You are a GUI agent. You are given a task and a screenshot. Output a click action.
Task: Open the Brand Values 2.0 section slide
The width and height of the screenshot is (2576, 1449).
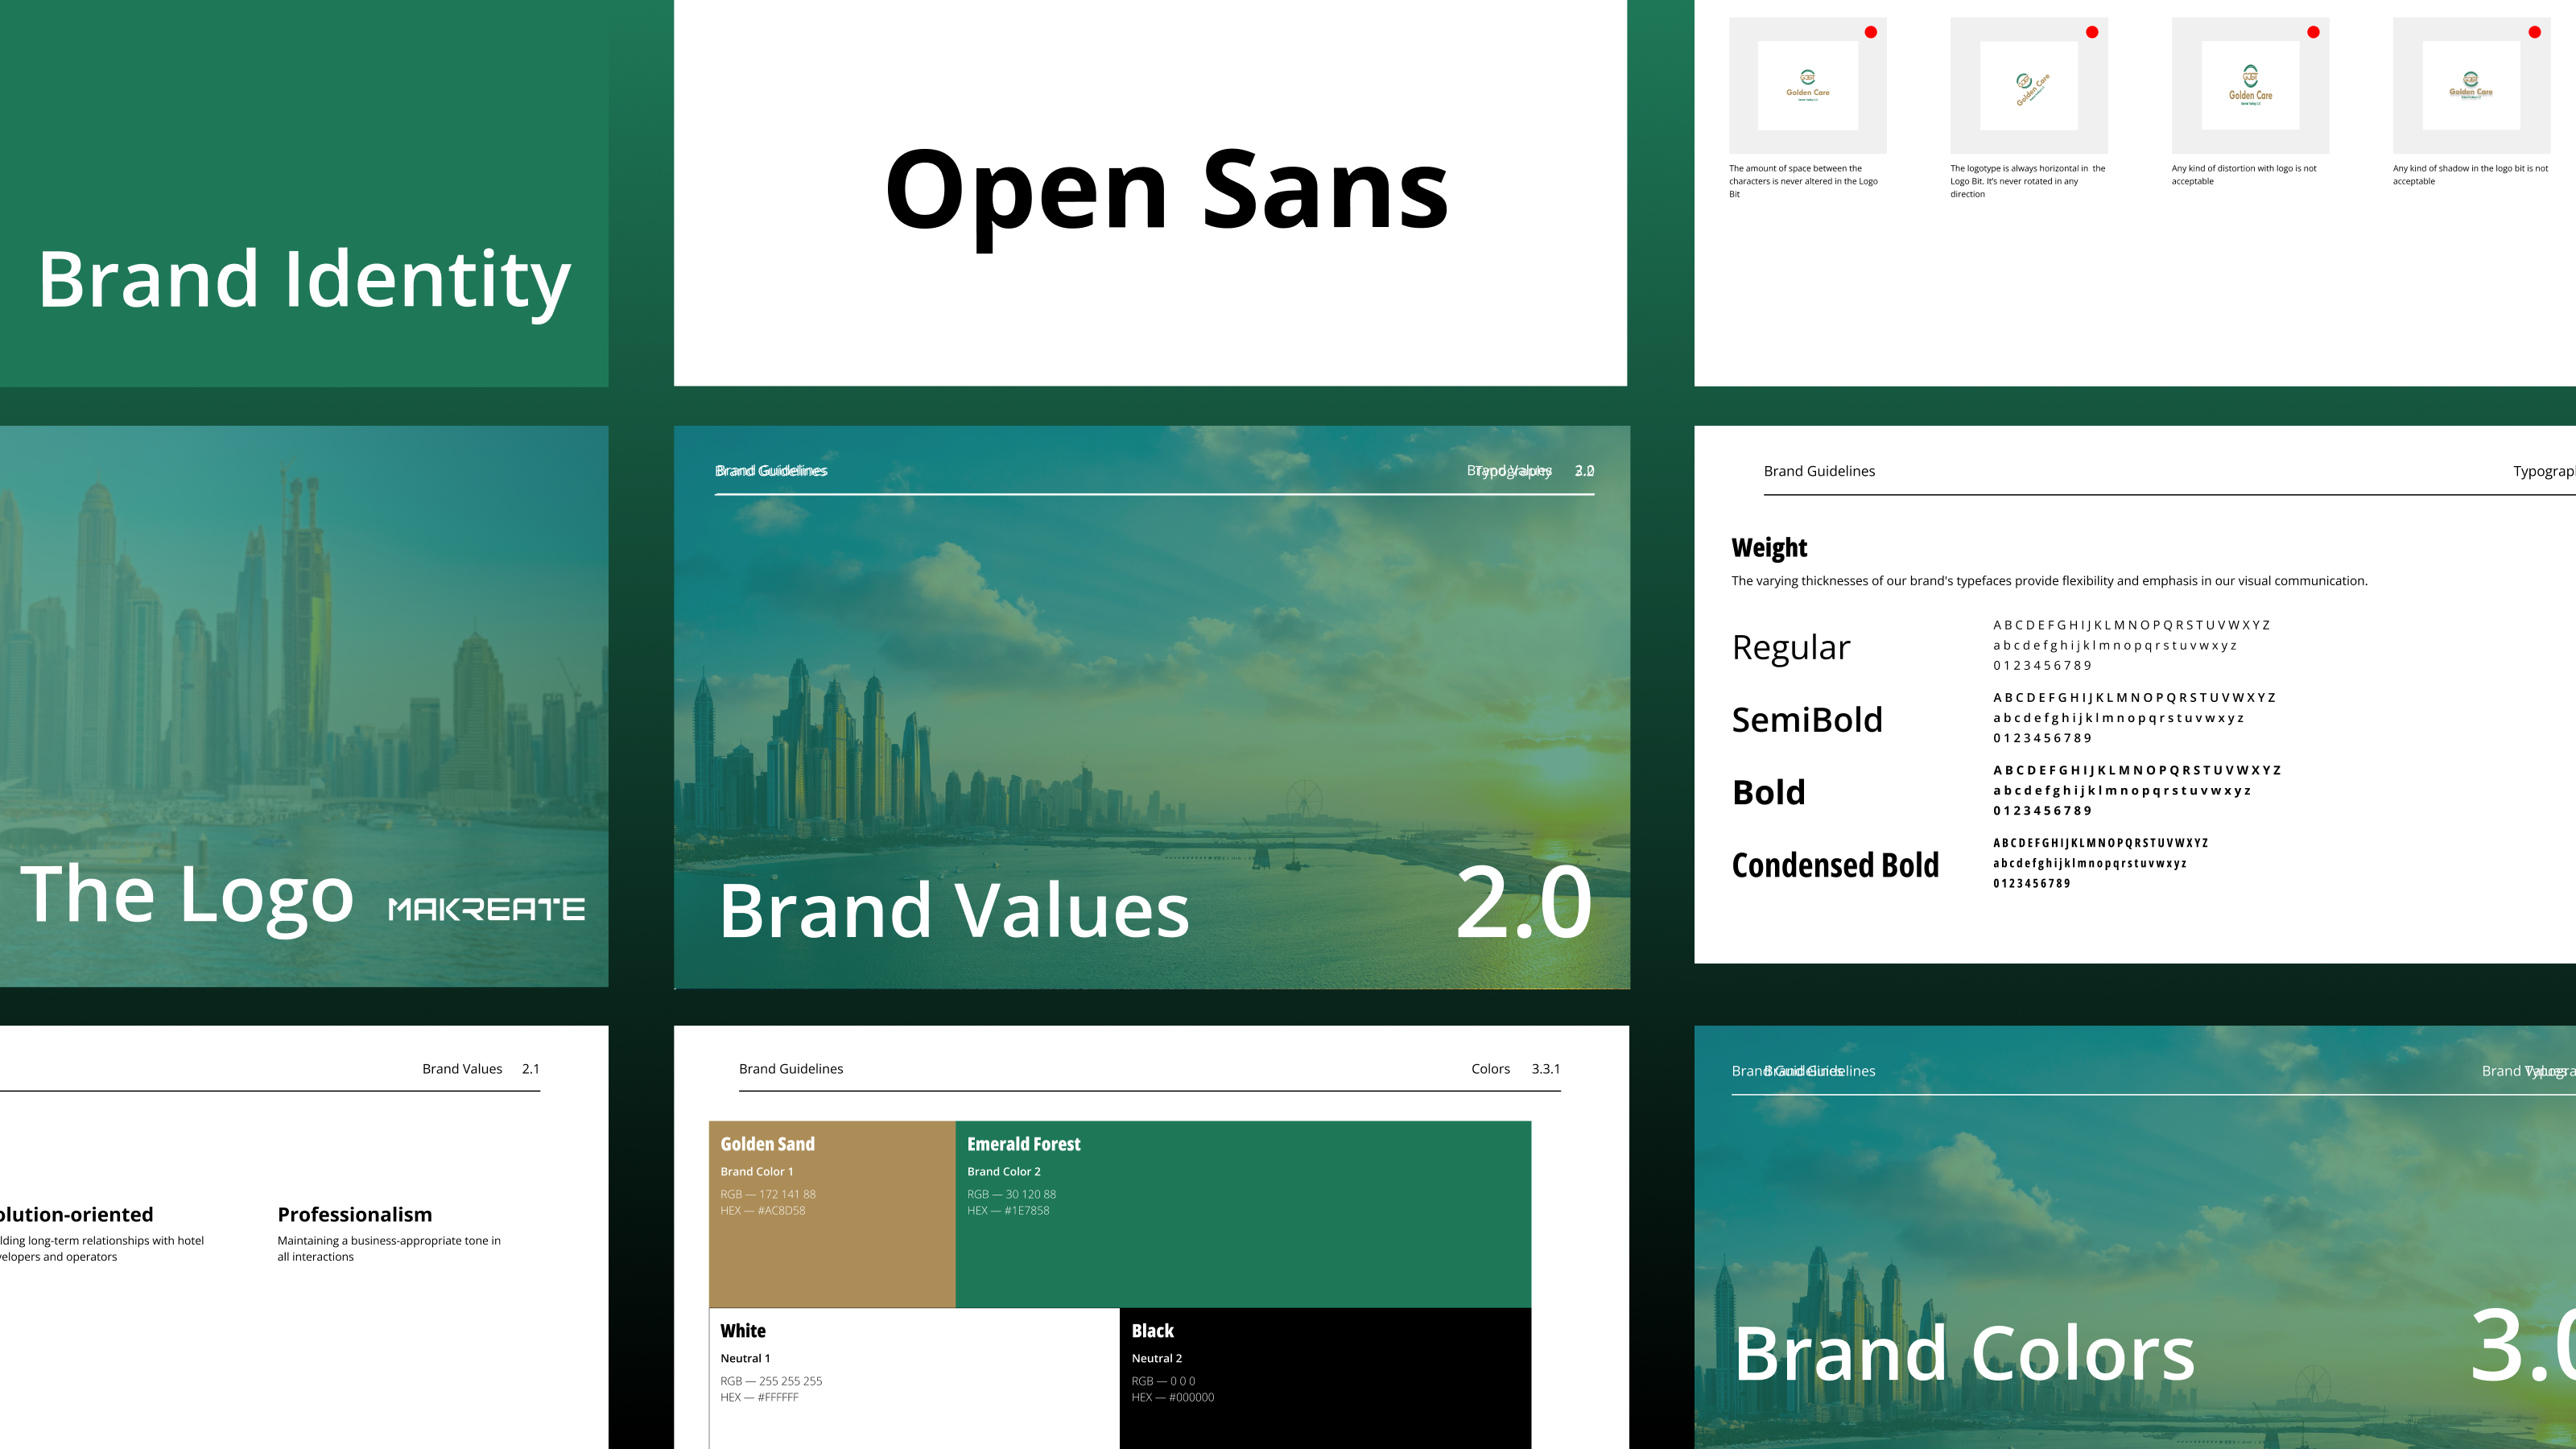[1151, 707]
